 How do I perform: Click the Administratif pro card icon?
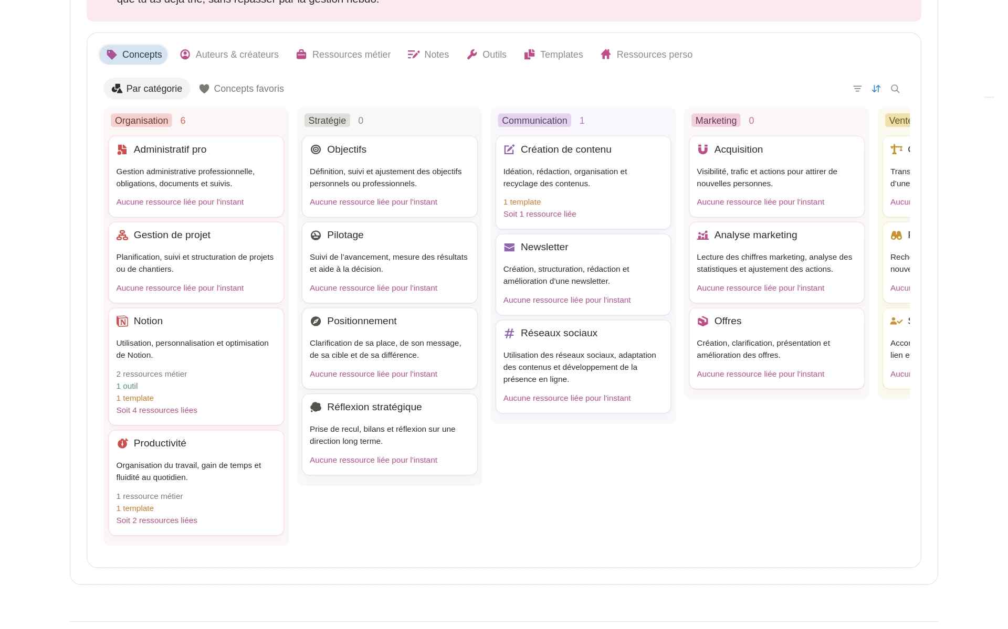tap(122, 150)
